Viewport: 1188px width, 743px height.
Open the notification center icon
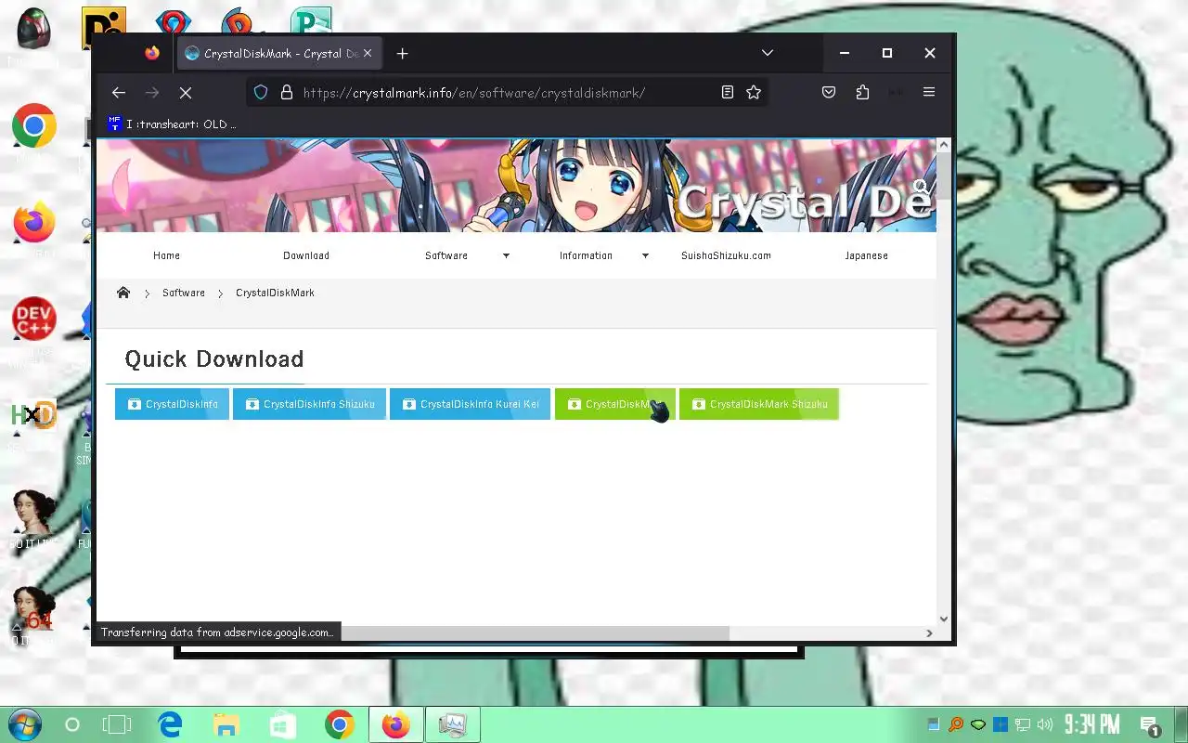tap(1150, 725)
